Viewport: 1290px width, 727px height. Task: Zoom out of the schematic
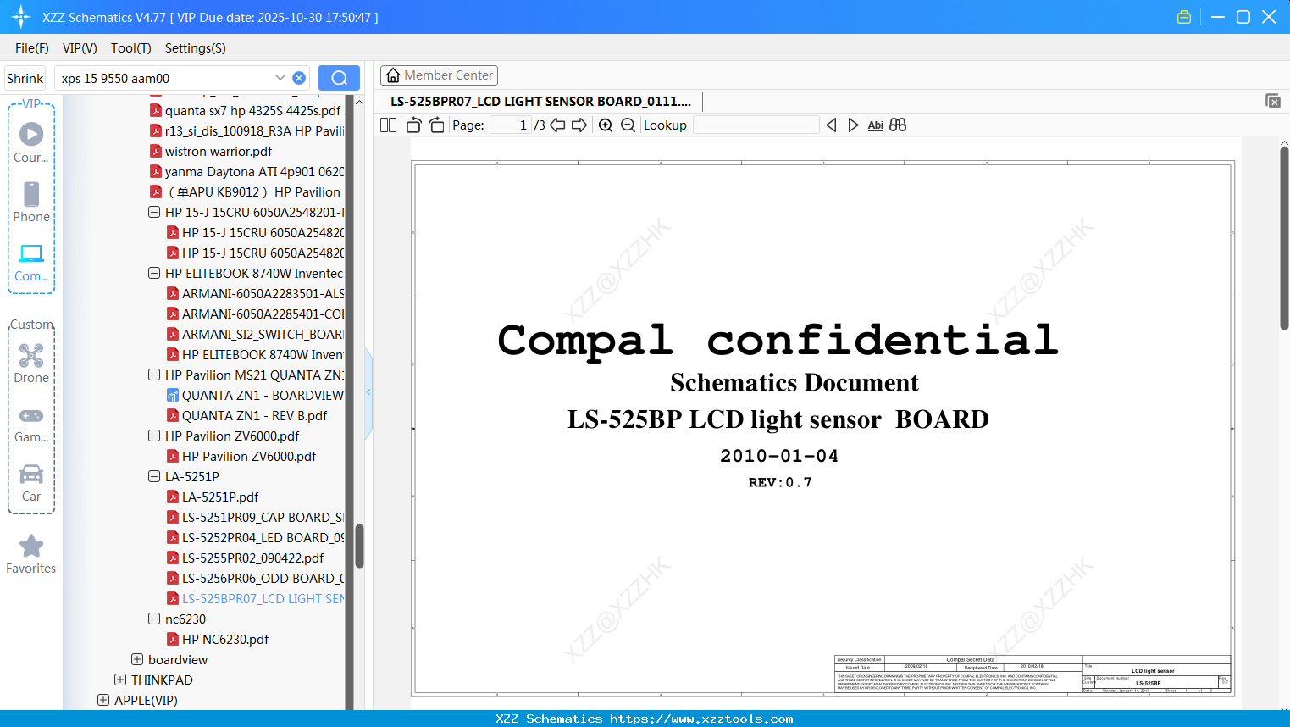coord(628,125)
